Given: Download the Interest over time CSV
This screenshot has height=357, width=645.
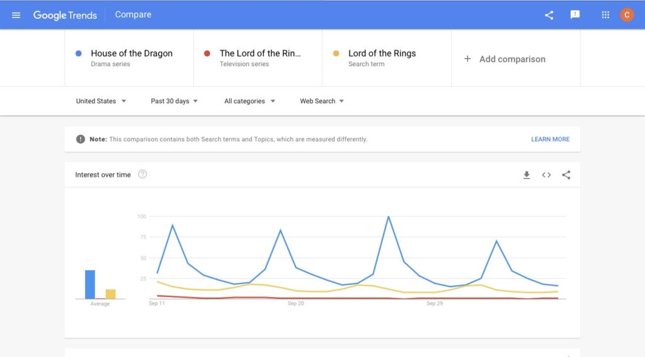Looking at the screenshot, I should click(x=527, y=175).
